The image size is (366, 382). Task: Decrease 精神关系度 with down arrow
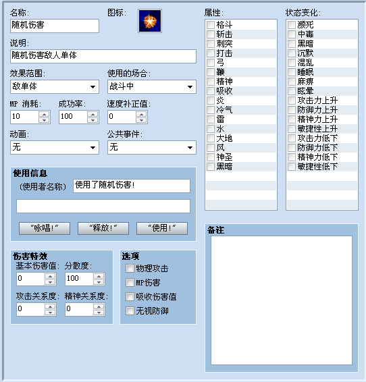coord(99,312)
